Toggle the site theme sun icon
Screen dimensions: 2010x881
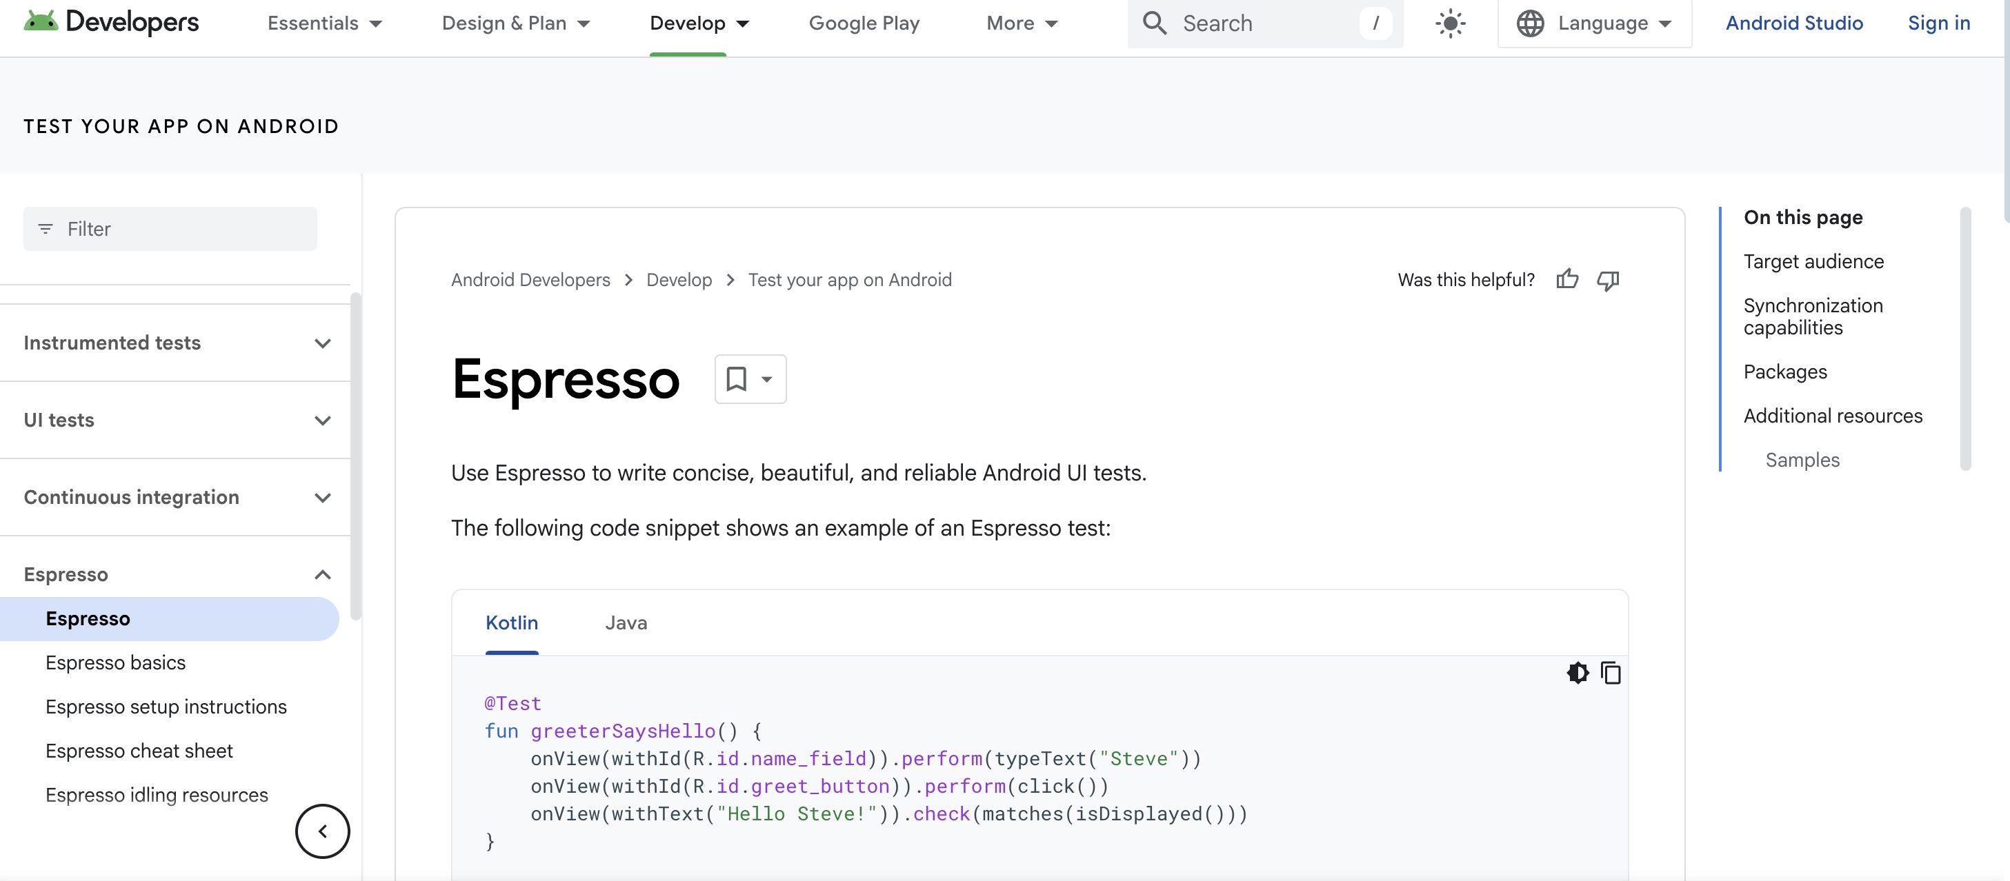1450,23
